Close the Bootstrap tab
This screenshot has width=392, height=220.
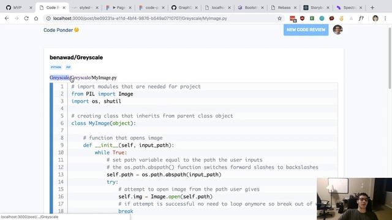pos(262,8)
